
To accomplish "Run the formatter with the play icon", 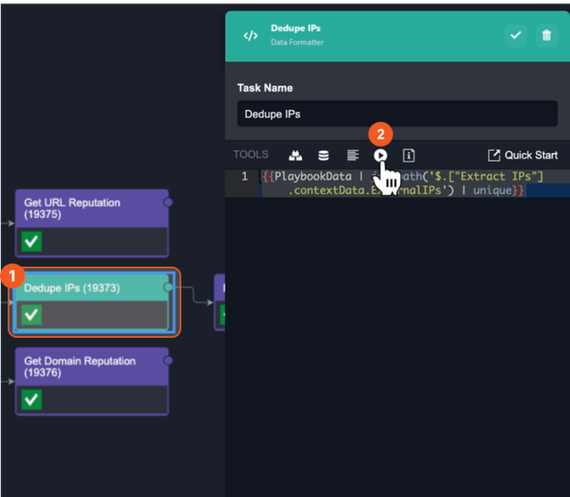I will coord(380,155).
